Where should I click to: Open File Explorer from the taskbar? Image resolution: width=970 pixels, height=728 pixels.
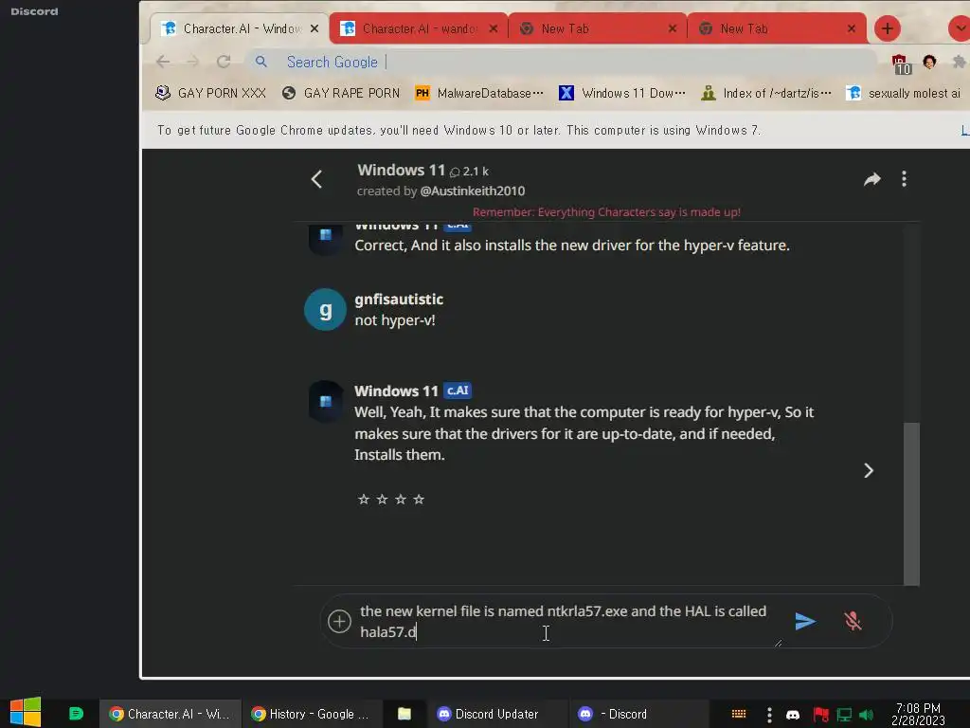pos(404,714)
